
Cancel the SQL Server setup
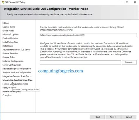(129, 117)
